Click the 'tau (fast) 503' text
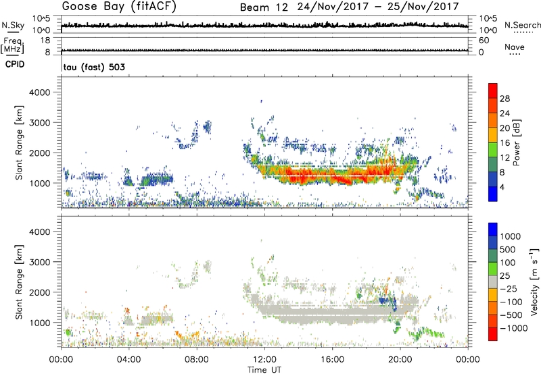The image size is (541, 374). point(94,67)
